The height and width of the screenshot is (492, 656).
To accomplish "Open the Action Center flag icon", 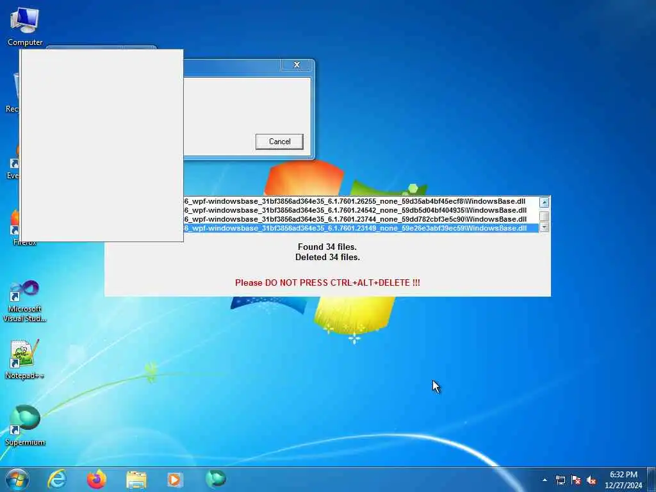I will (576, 480).
